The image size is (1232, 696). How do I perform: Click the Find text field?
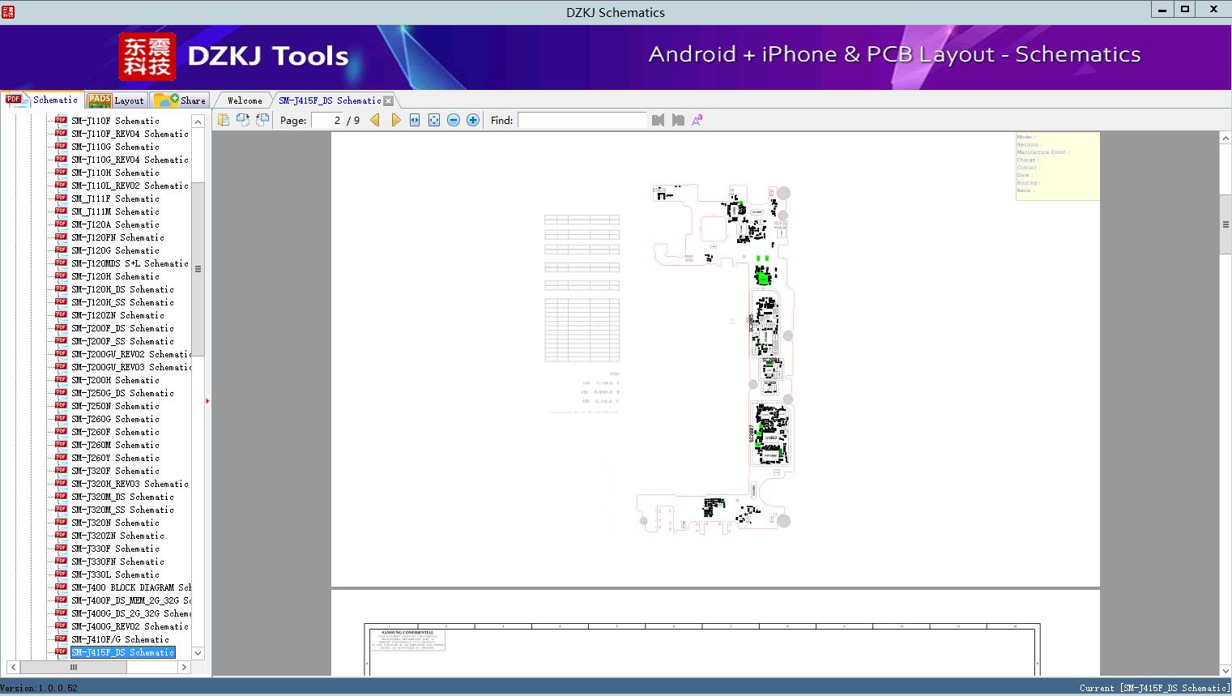(x=582, y=120)
